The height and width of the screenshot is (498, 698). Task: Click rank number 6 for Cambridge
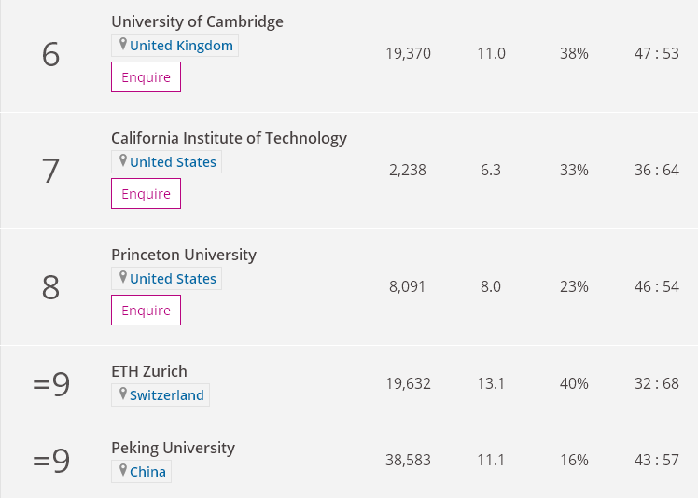click(x=50, y=55)
